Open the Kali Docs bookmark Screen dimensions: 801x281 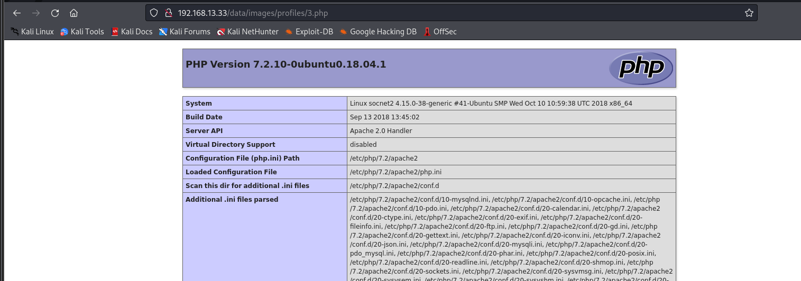(132, 32)
